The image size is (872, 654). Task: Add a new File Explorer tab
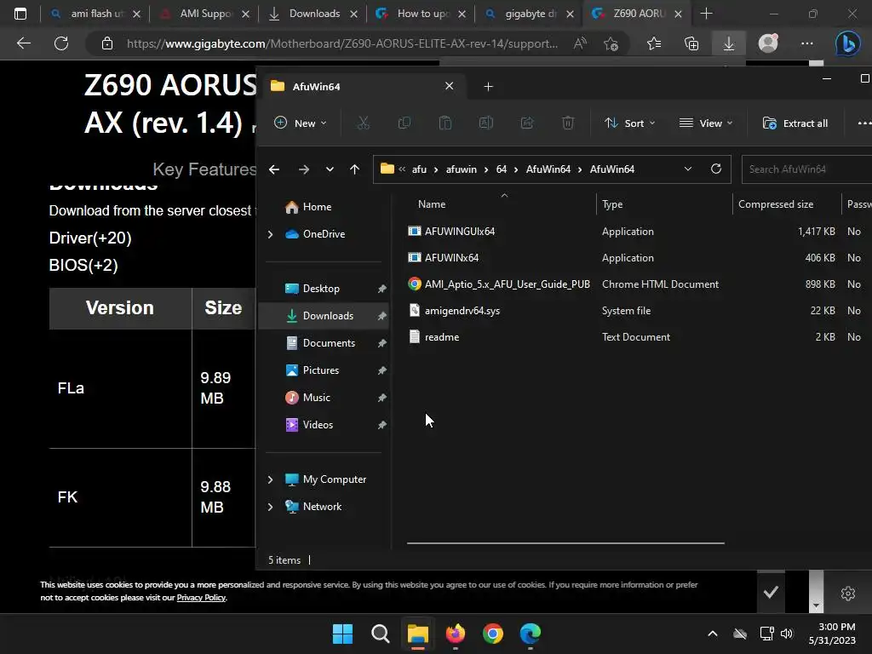tap(488, 87)
